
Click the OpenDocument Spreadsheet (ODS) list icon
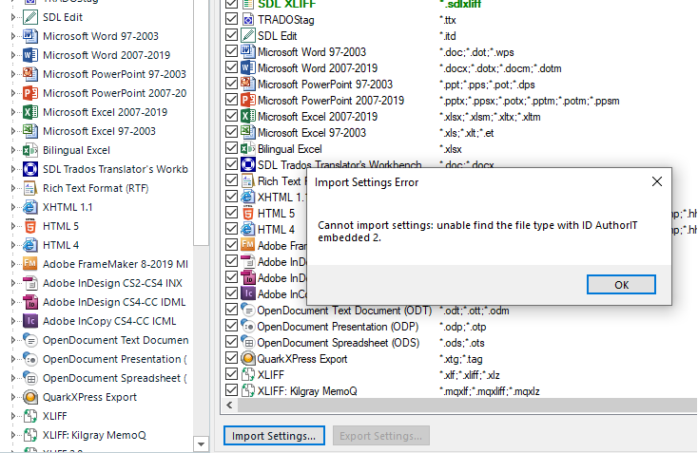point(248,342)
